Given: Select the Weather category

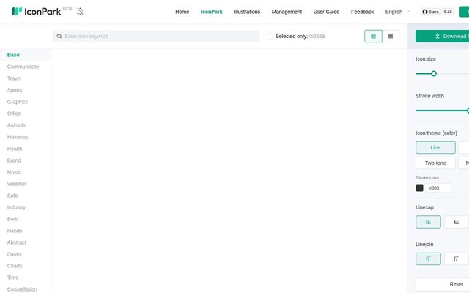Looking at the screenshot, I should (x=17, y=184).
